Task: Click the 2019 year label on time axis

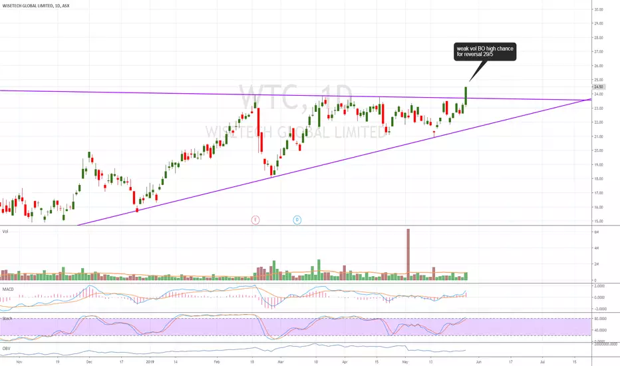Action: (x=150, y=361)
